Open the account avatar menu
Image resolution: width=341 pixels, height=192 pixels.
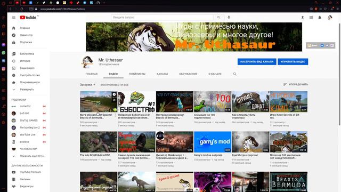pos(330,18)
